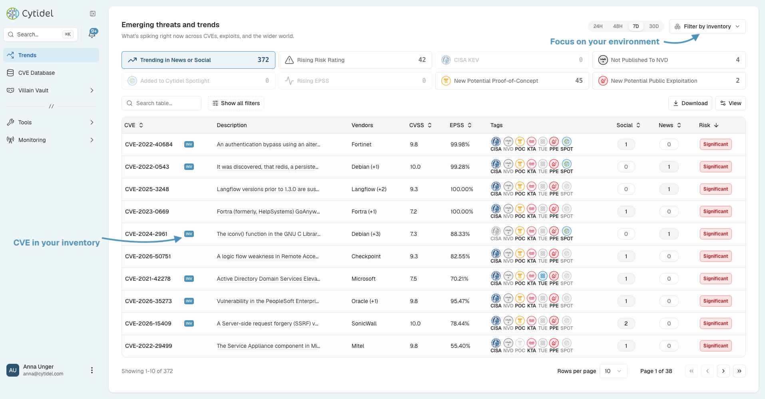The image size is (765, 399).
Task: Switch time range to 30D
Action: pyautogui.click(x=654, y=26)
